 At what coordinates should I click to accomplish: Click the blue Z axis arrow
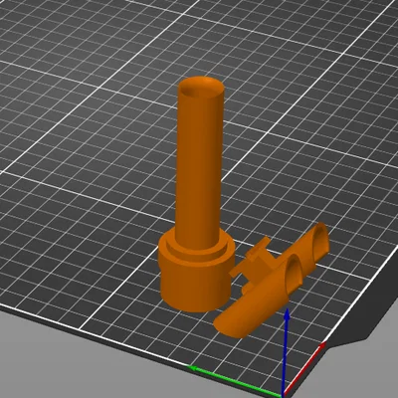(x=287, y=351)
